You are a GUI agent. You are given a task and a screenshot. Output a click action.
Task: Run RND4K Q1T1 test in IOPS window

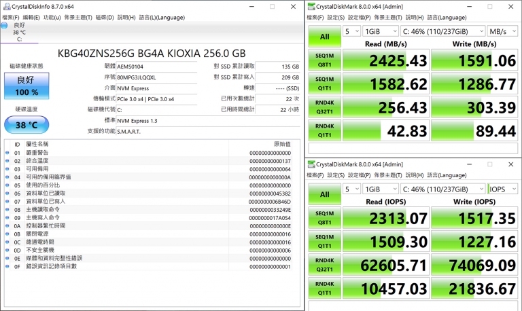325,288
